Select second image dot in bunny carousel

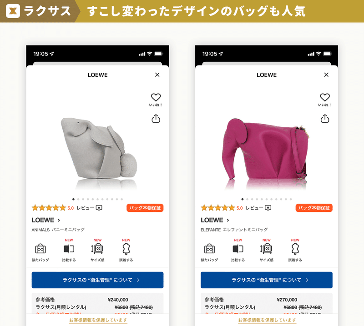coord(78,199)
